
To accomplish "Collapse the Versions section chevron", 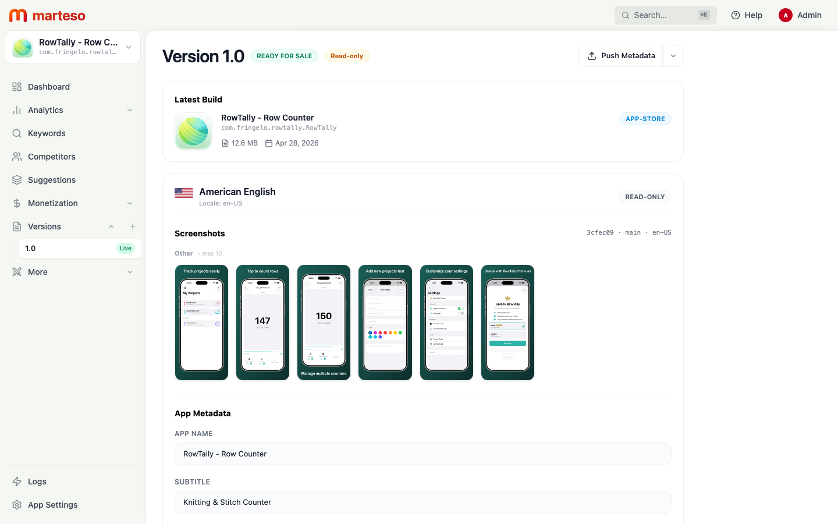I will click(111, 226).
